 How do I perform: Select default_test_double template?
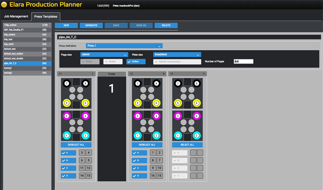coord(27,58)
